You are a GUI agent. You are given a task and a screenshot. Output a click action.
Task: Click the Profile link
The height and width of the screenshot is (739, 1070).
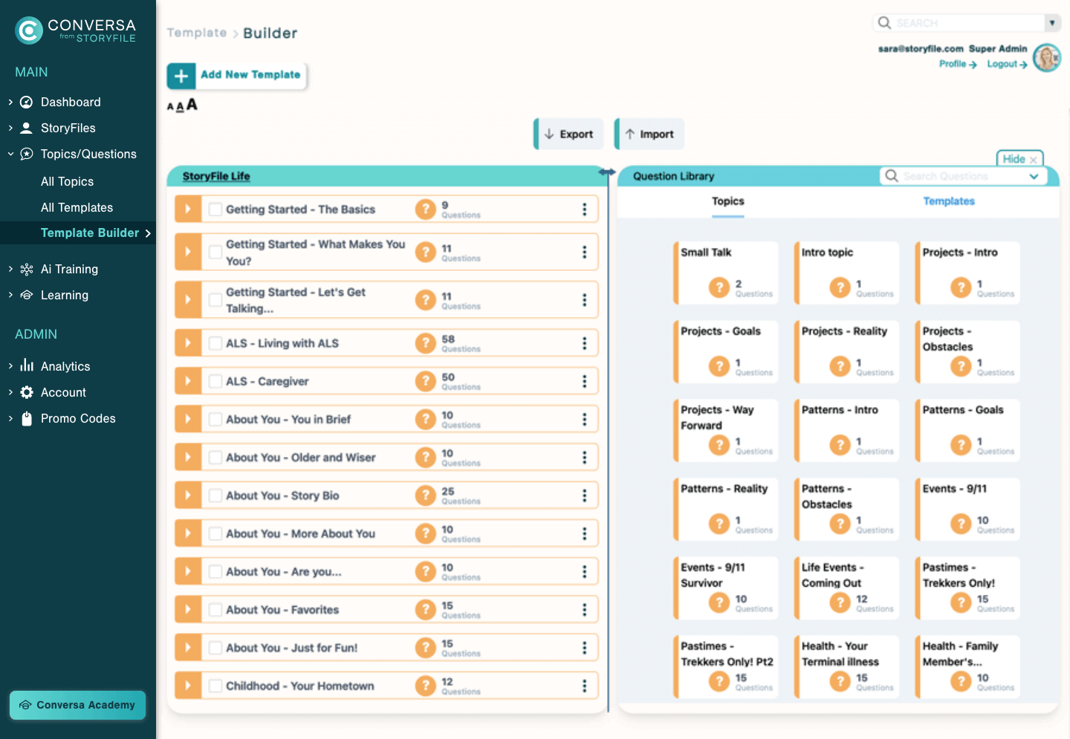coord(958,64)
